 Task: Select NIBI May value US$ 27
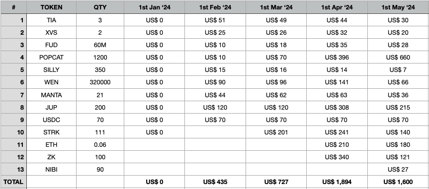398,169
